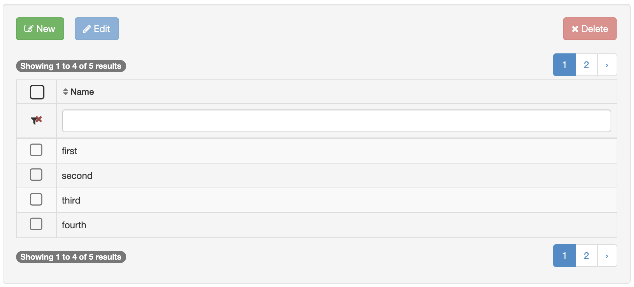Sort by Name column arrows
Screen dimensions: 634x287
(x=65, y=92)
